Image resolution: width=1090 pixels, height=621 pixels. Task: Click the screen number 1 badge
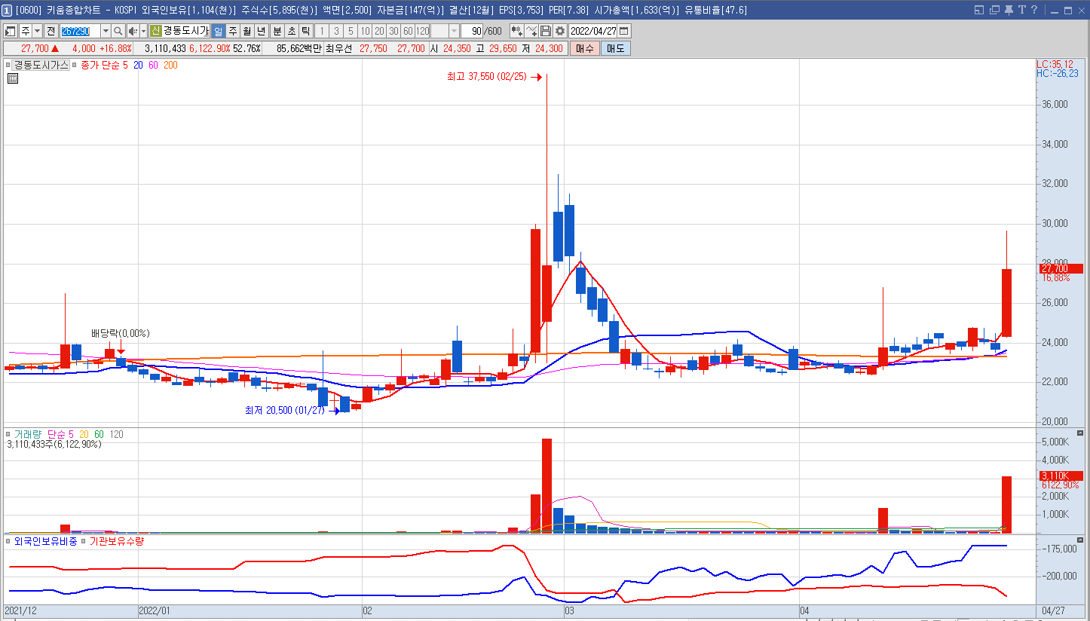click(7, 10)
